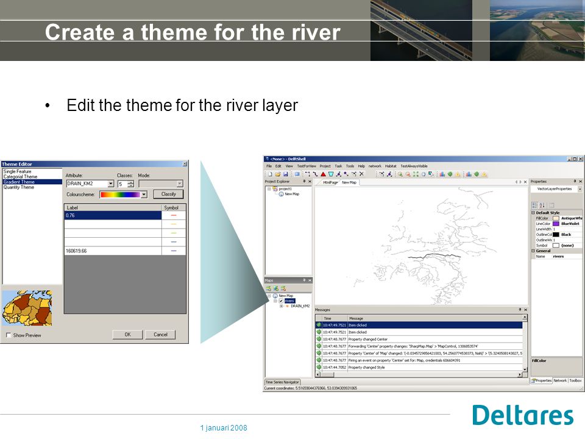This screenshot has width=585, height=439.
Task: Select Quantity Theme in list
Action: pyautogui.click(x=19, y=187)
